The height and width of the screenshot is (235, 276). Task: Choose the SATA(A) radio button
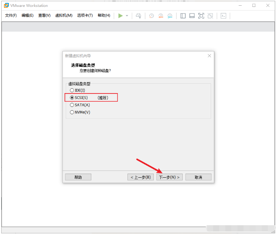(x=72, y=105)
